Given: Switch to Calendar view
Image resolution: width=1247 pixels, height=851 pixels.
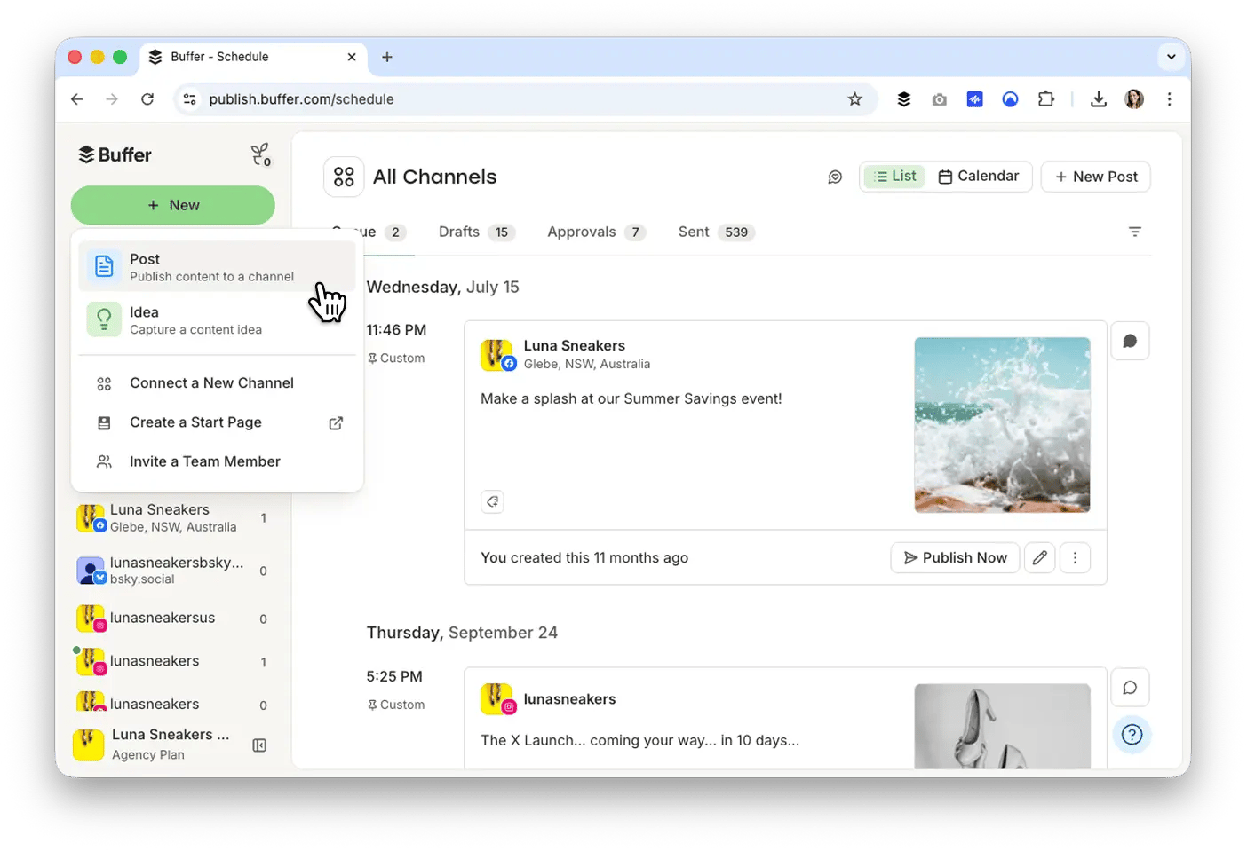Looking at the screenshot, I should coord(979,177).
